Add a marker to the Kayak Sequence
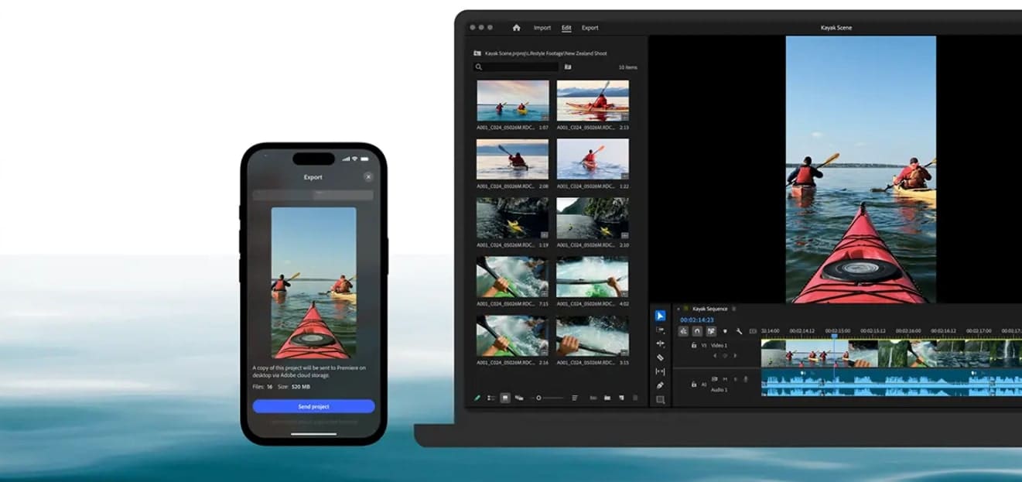The height and width of the screenshot is (482, 1022). 725,331
